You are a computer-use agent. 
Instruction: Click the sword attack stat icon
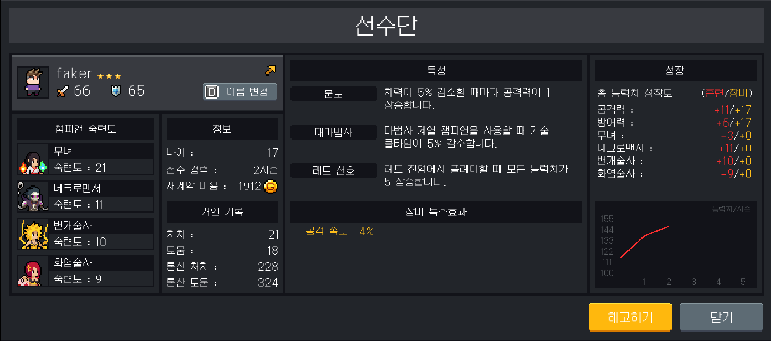pyautogui.click(x=62, y=91)
